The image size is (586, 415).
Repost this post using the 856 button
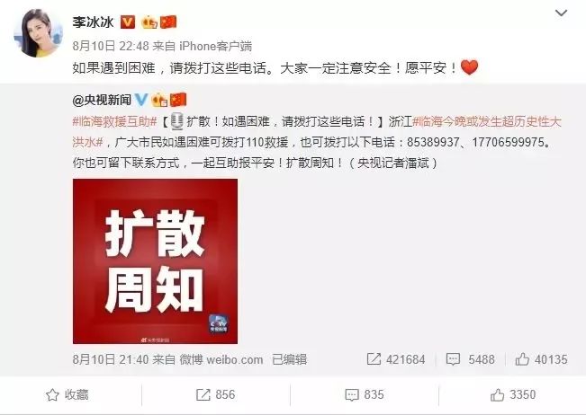(216, 395)
